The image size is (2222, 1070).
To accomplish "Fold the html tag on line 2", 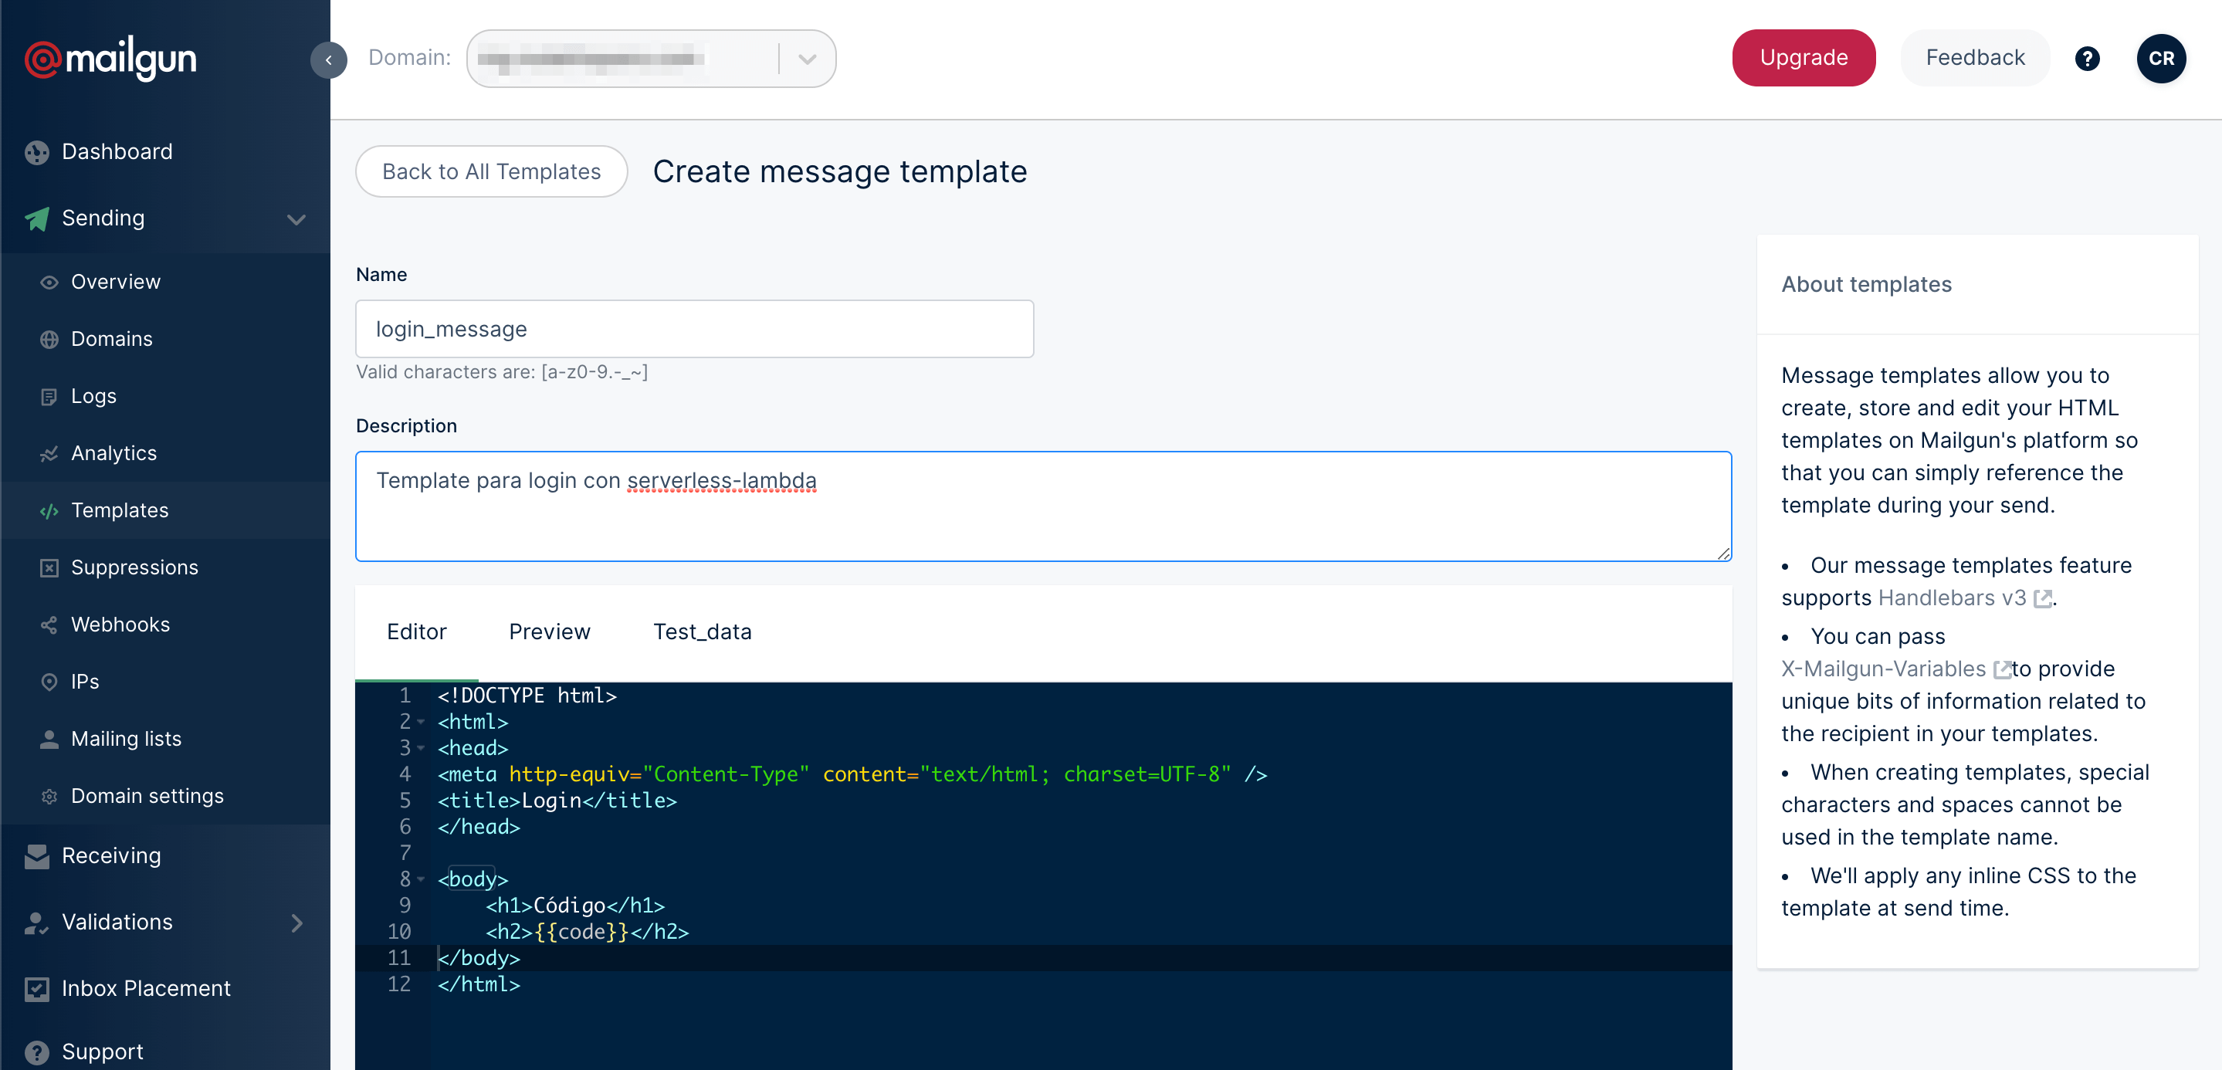I will click(421, 722).
